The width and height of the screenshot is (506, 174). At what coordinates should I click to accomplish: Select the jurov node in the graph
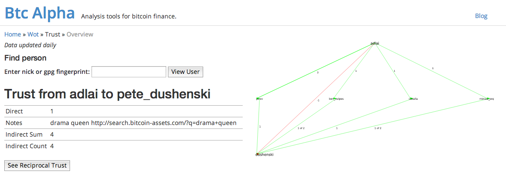pyautogui.click(x=259, y=99)
